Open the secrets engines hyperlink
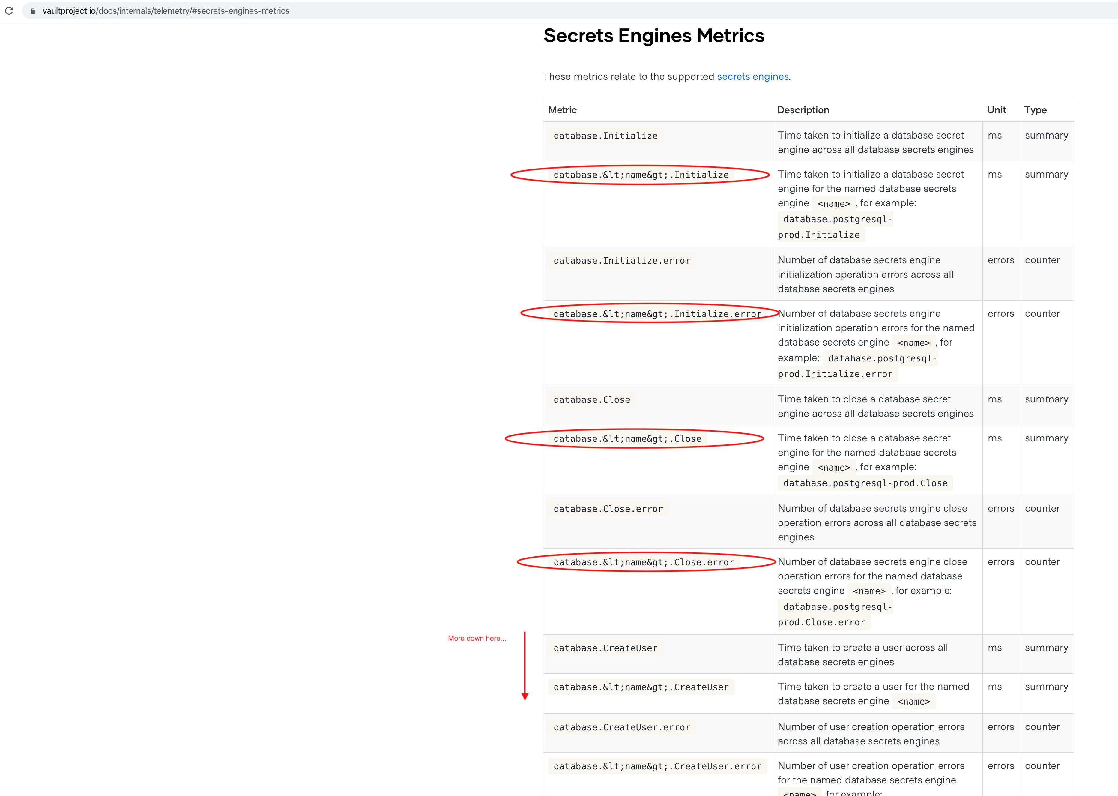Viewport: 1118px width, 796px height. (x=752, y=76)
